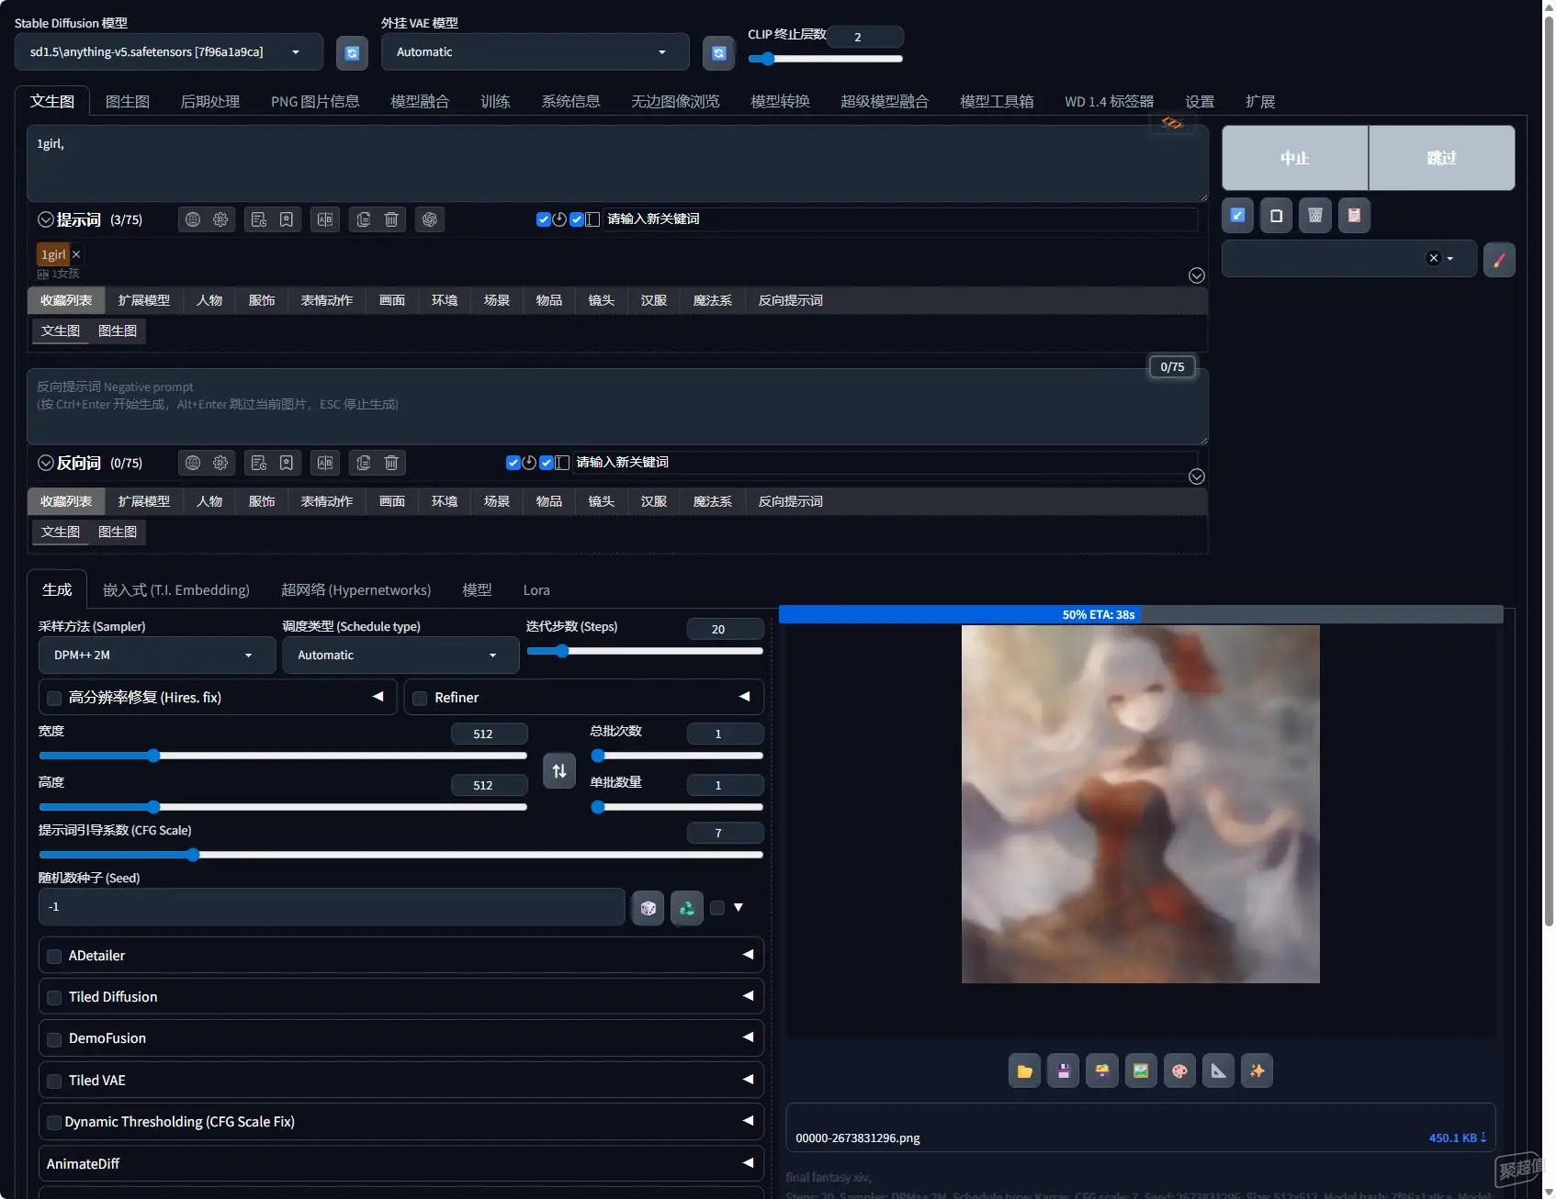Click the sparkles icon under preview
The image size is (1556, 1199).
tap(1257, 1070)
